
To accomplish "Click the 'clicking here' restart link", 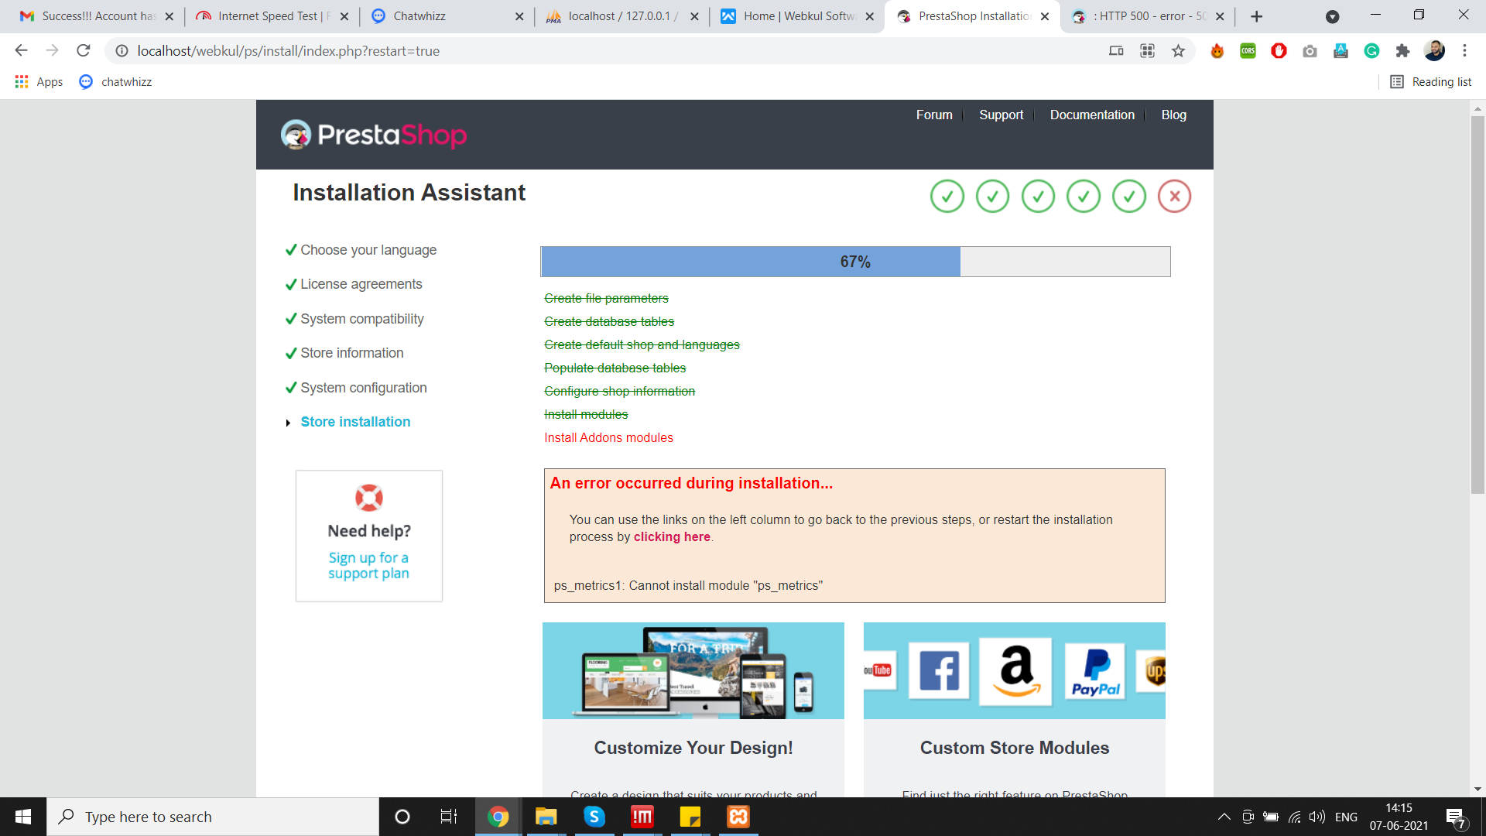I will [671, 537].
